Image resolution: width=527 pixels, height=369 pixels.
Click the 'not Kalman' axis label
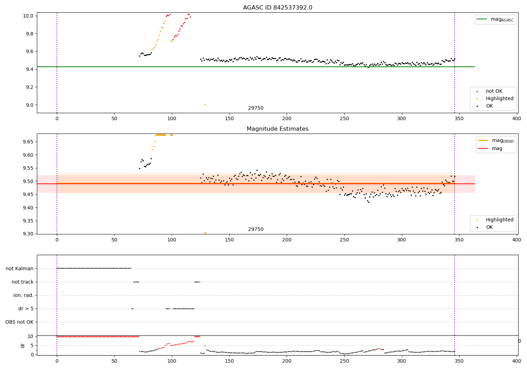point(20,268)
